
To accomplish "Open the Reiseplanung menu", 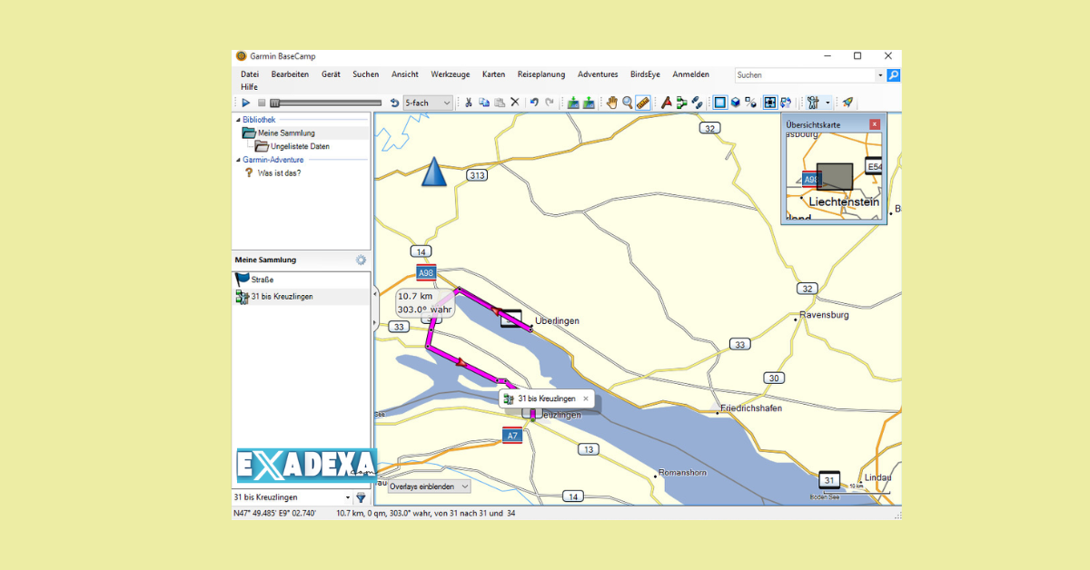I will (541, 74).
